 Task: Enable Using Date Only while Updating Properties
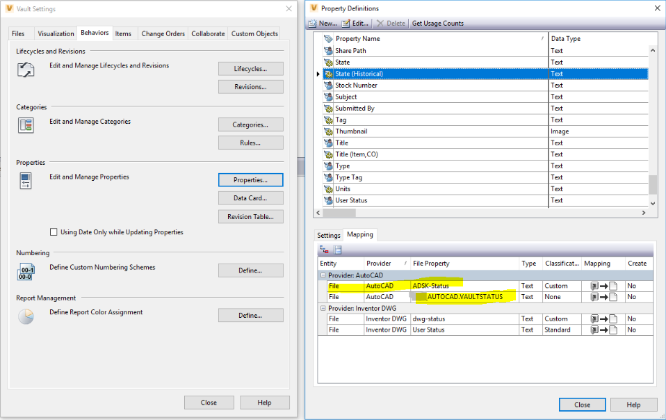pos(54,232)
